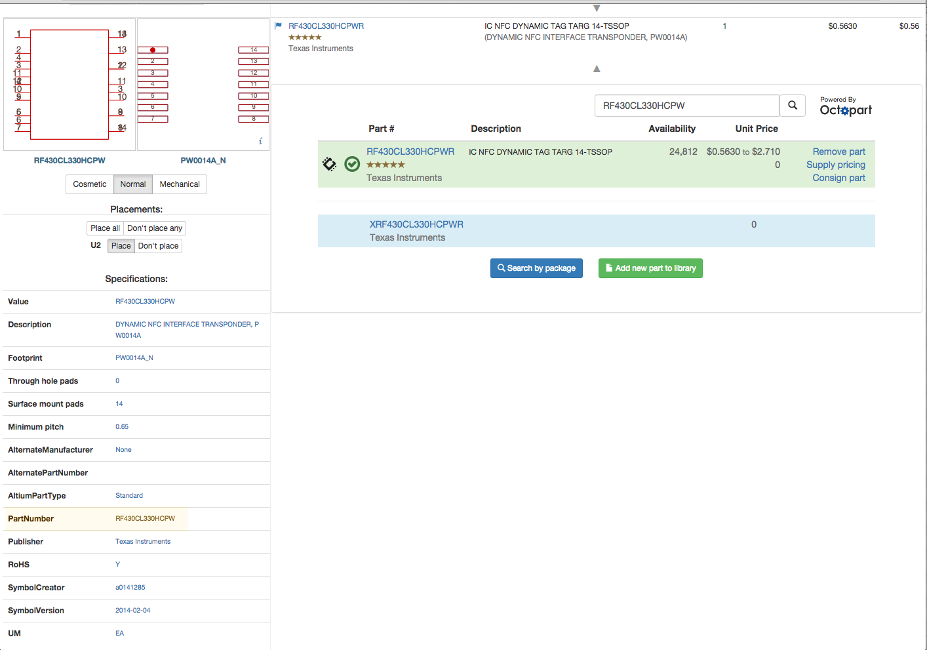927x650 pixels.
Task: Expand using the down triangle at top
Action: (597, 9)
